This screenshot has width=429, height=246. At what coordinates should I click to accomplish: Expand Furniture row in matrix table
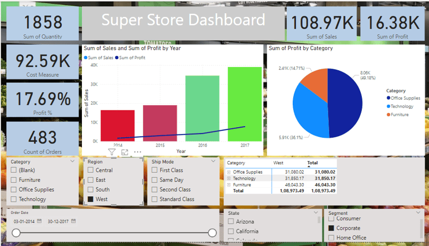[x=229, y=185]
